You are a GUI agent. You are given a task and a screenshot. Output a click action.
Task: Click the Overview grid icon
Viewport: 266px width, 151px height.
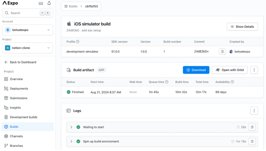coord(6,79)
